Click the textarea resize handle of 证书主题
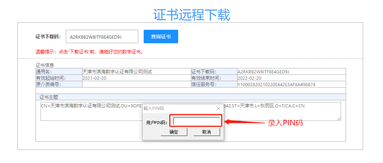 [339, 119]
